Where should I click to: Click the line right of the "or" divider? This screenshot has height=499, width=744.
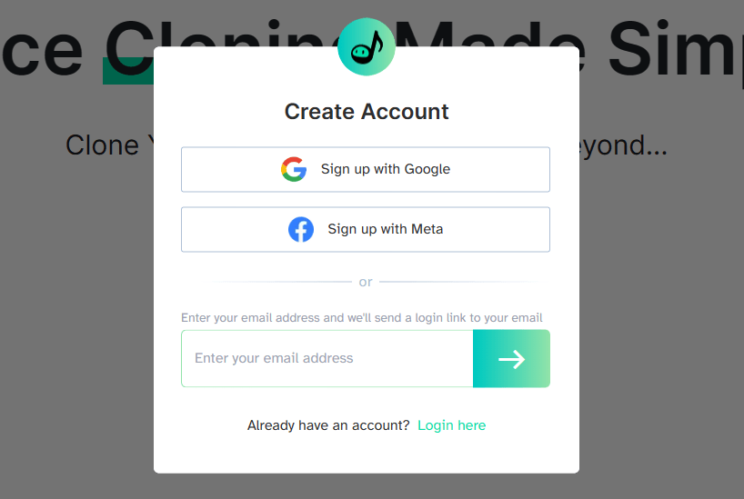click(459, 283)
